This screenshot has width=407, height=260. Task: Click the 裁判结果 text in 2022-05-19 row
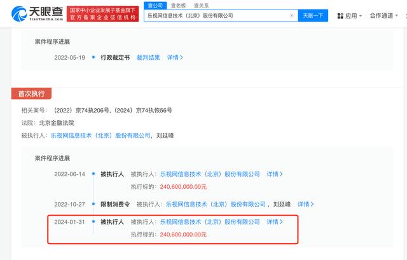pyautogui.click(x=149, y=57)
